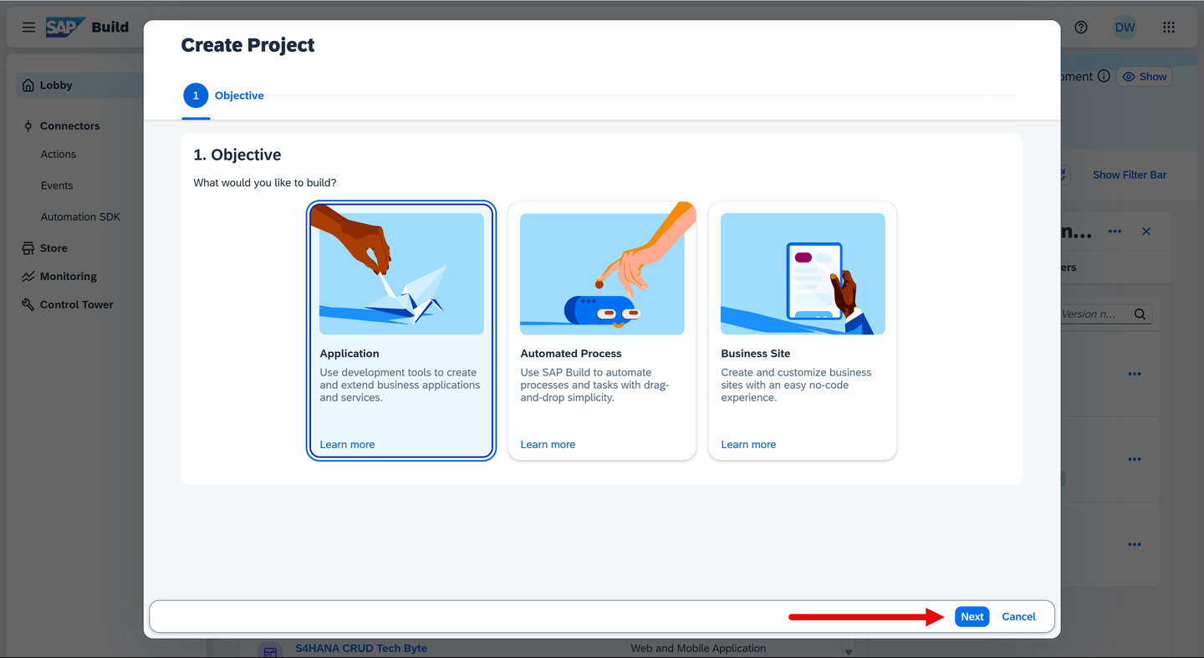The width and height of the screenshot is (1204, 658).
Task: Open Learn more under Business Site
Action: click(x=748, y=445)
